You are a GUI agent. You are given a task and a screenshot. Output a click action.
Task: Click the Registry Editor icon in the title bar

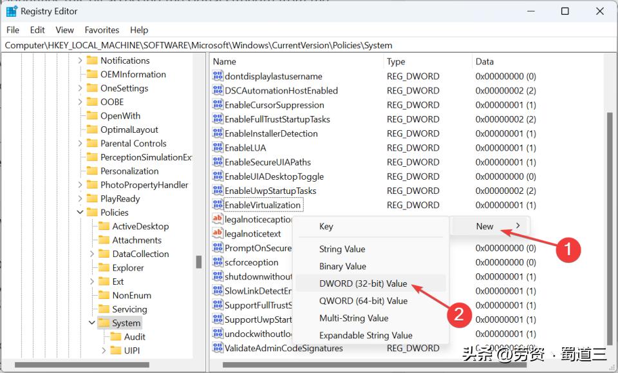pos(11,11)
